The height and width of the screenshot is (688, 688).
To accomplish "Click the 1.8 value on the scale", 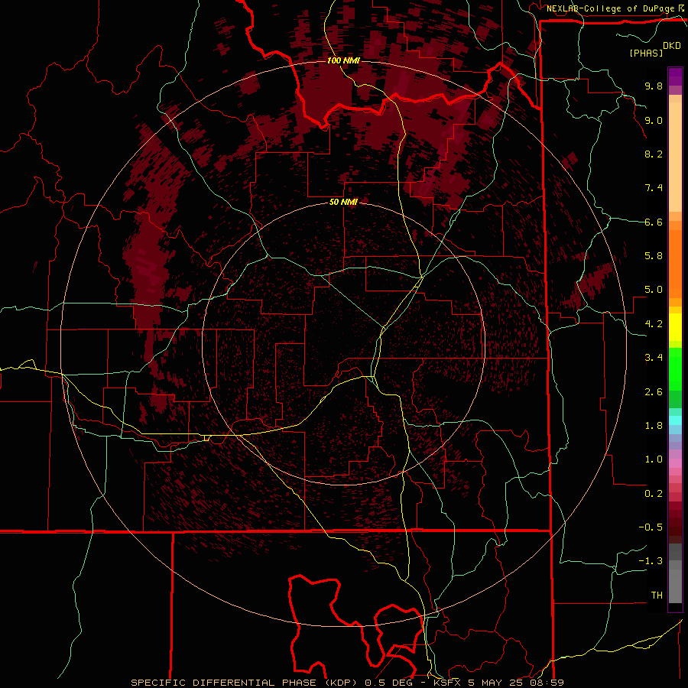I will pos(654,426).
